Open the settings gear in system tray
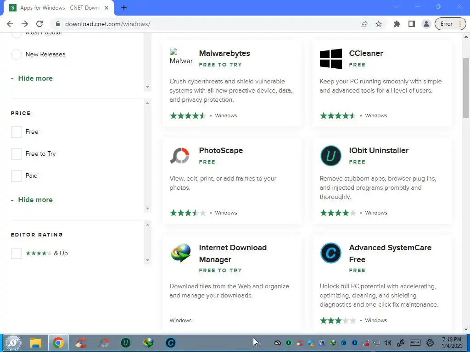Screen dimensions: 470x352 pos(430,343)
